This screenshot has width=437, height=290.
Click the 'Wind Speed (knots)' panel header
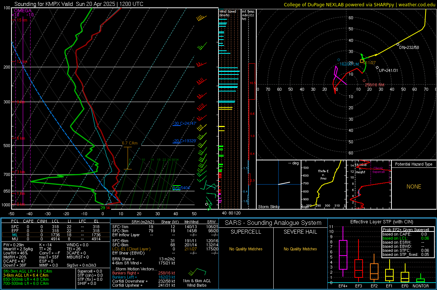tap(227, 13)
